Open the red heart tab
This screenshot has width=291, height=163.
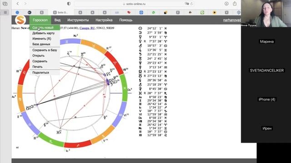[129, 12]
